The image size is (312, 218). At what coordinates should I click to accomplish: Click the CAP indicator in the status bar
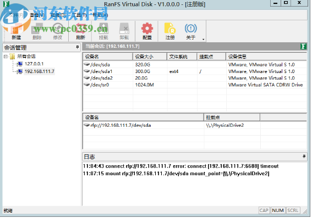264,210
